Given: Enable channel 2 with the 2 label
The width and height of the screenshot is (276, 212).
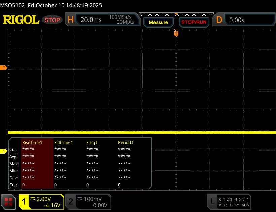Looking at the screenshot, I should pos(71,202).
